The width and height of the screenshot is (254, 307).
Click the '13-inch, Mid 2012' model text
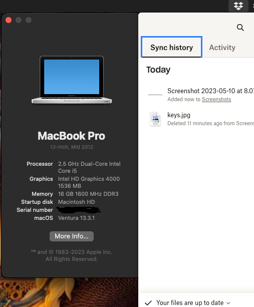pyautogui.click(x=72, y=147)
